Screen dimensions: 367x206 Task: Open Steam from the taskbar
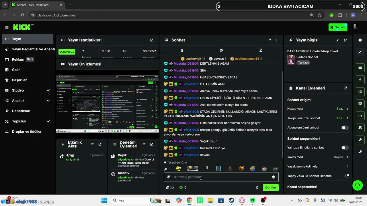coord(231,200)
